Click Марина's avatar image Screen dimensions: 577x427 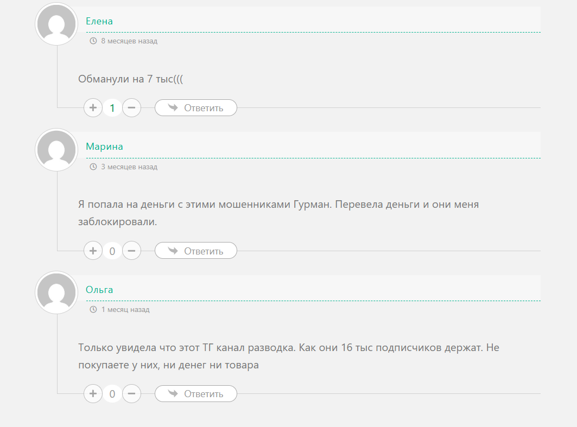(56, 150)
